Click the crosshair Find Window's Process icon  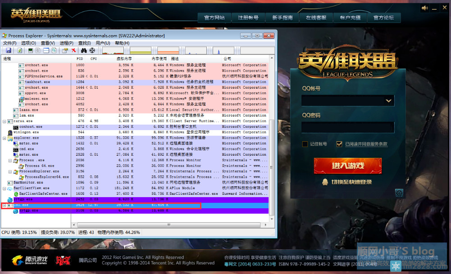tap(92, 50)
